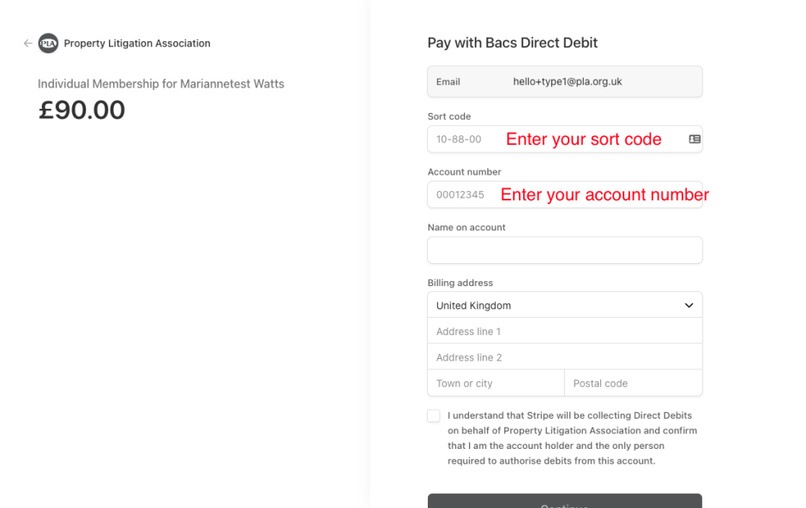Viewport: 806px width, 508px height.
Task: Click the sort code autofill card icon
Action: coord(695,139)
